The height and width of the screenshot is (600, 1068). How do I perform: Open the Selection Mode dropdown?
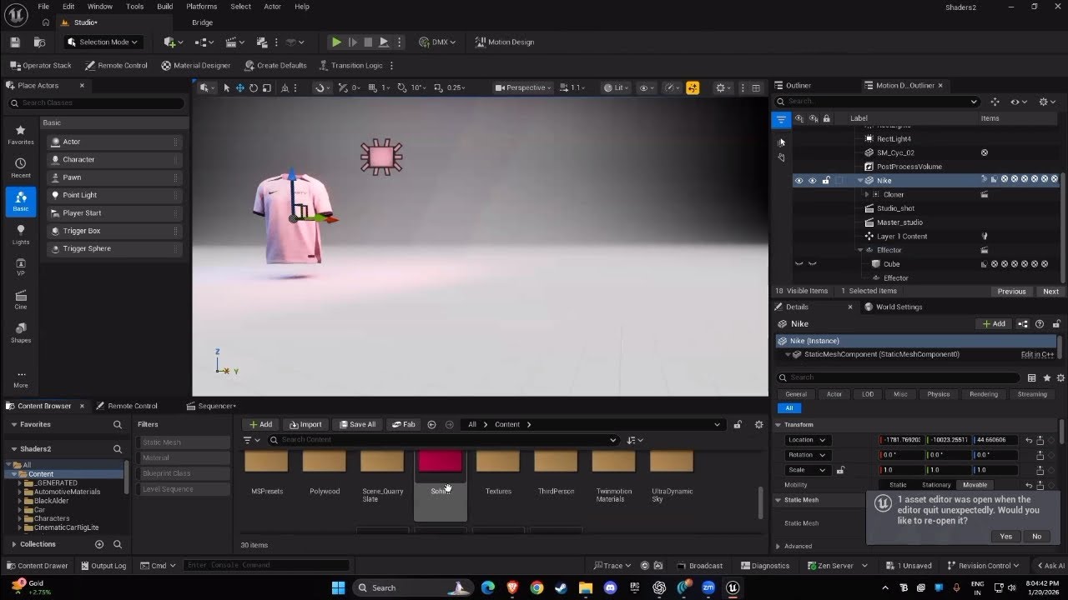pyautogui.click(x=102, y=42)
